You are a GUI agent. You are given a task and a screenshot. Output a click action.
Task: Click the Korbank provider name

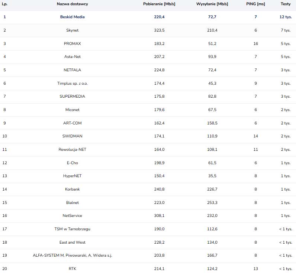(72, 189)
